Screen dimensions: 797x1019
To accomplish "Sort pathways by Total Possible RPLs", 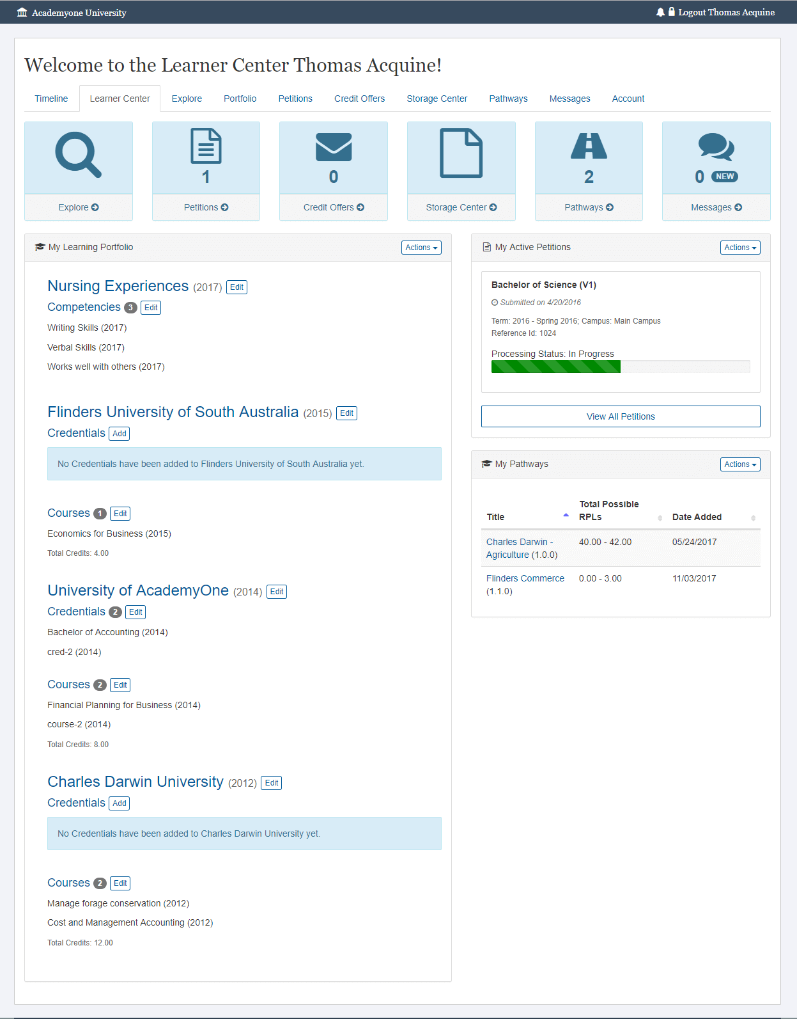I will (x=621, y=510).
